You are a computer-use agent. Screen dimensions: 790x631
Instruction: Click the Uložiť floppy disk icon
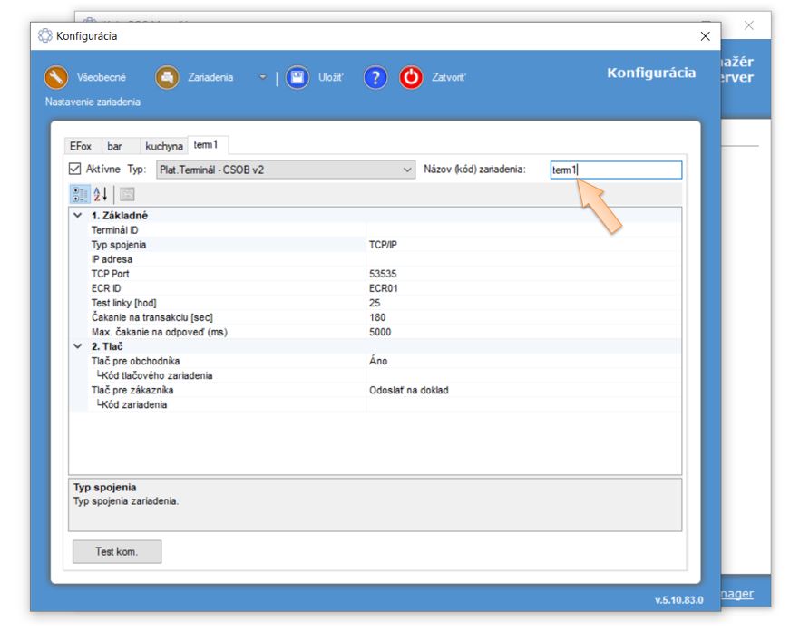point(297,78)
